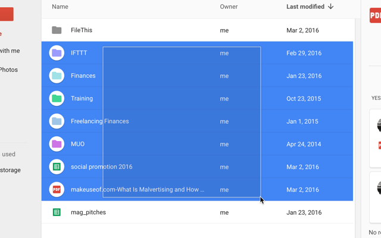Click the upgrade storage link

point(10,170)
